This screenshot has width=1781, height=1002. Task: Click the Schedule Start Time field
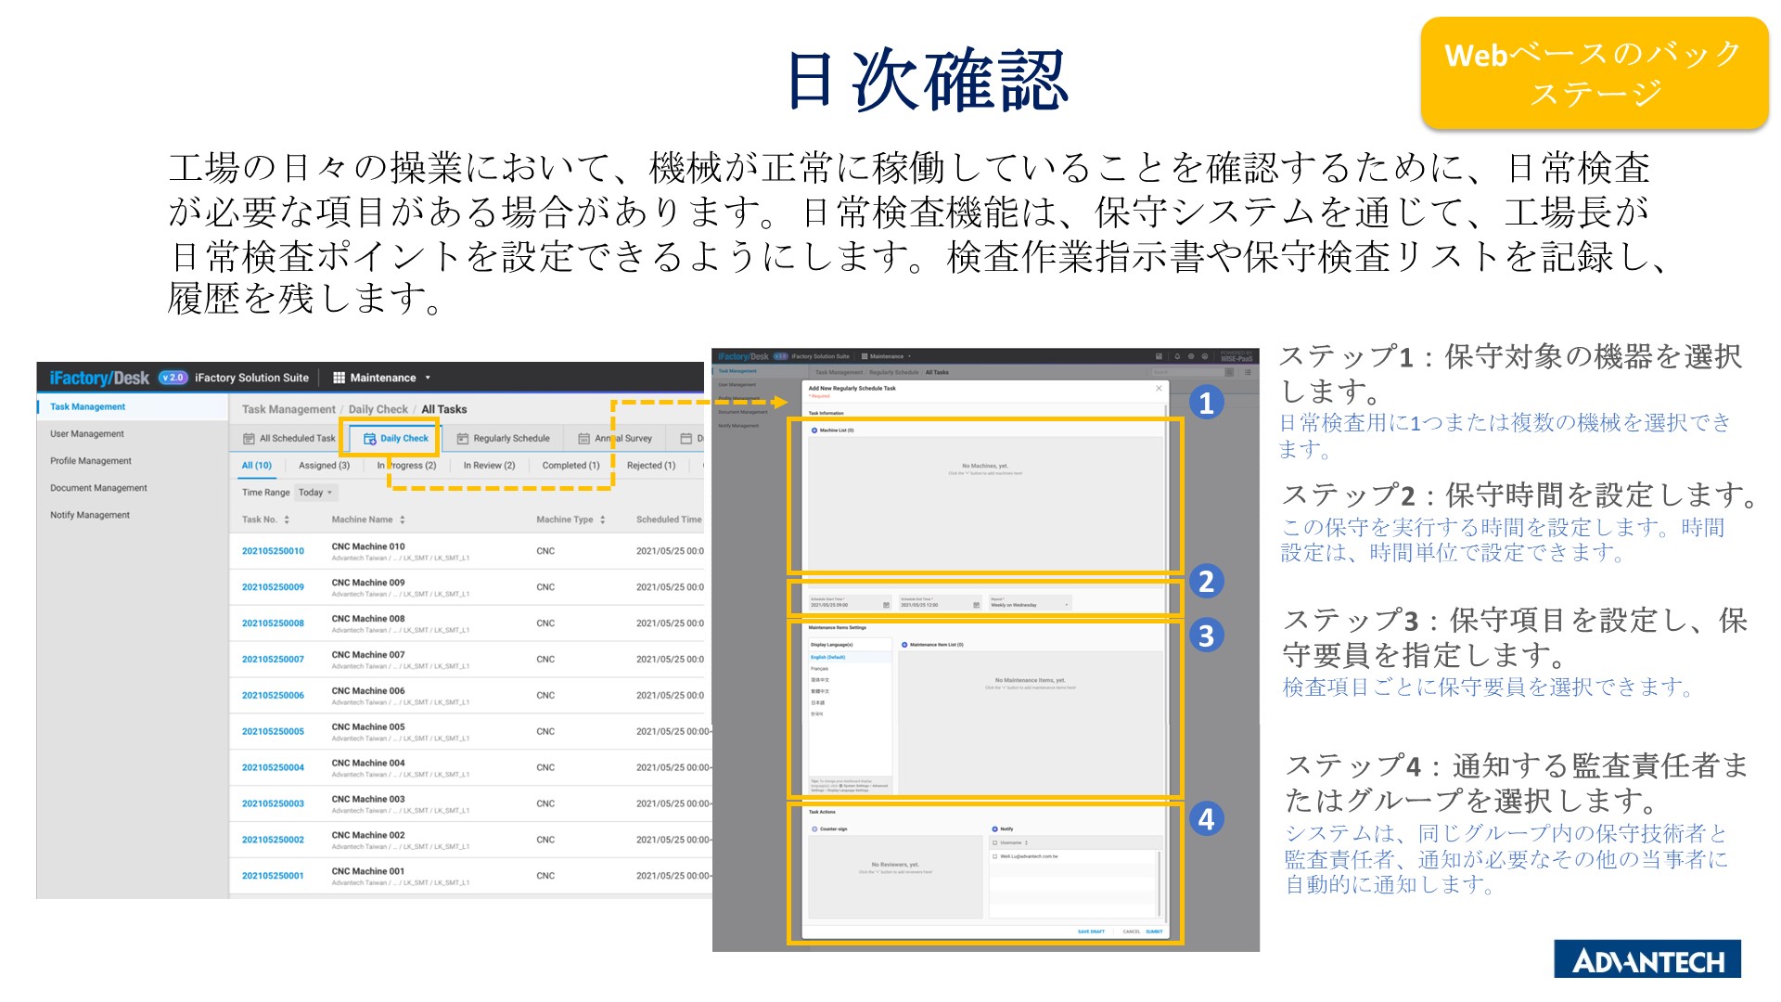point(850,603)
